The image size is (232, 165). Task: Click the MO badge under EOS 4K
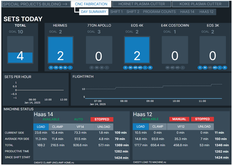[x=140, y=68]
